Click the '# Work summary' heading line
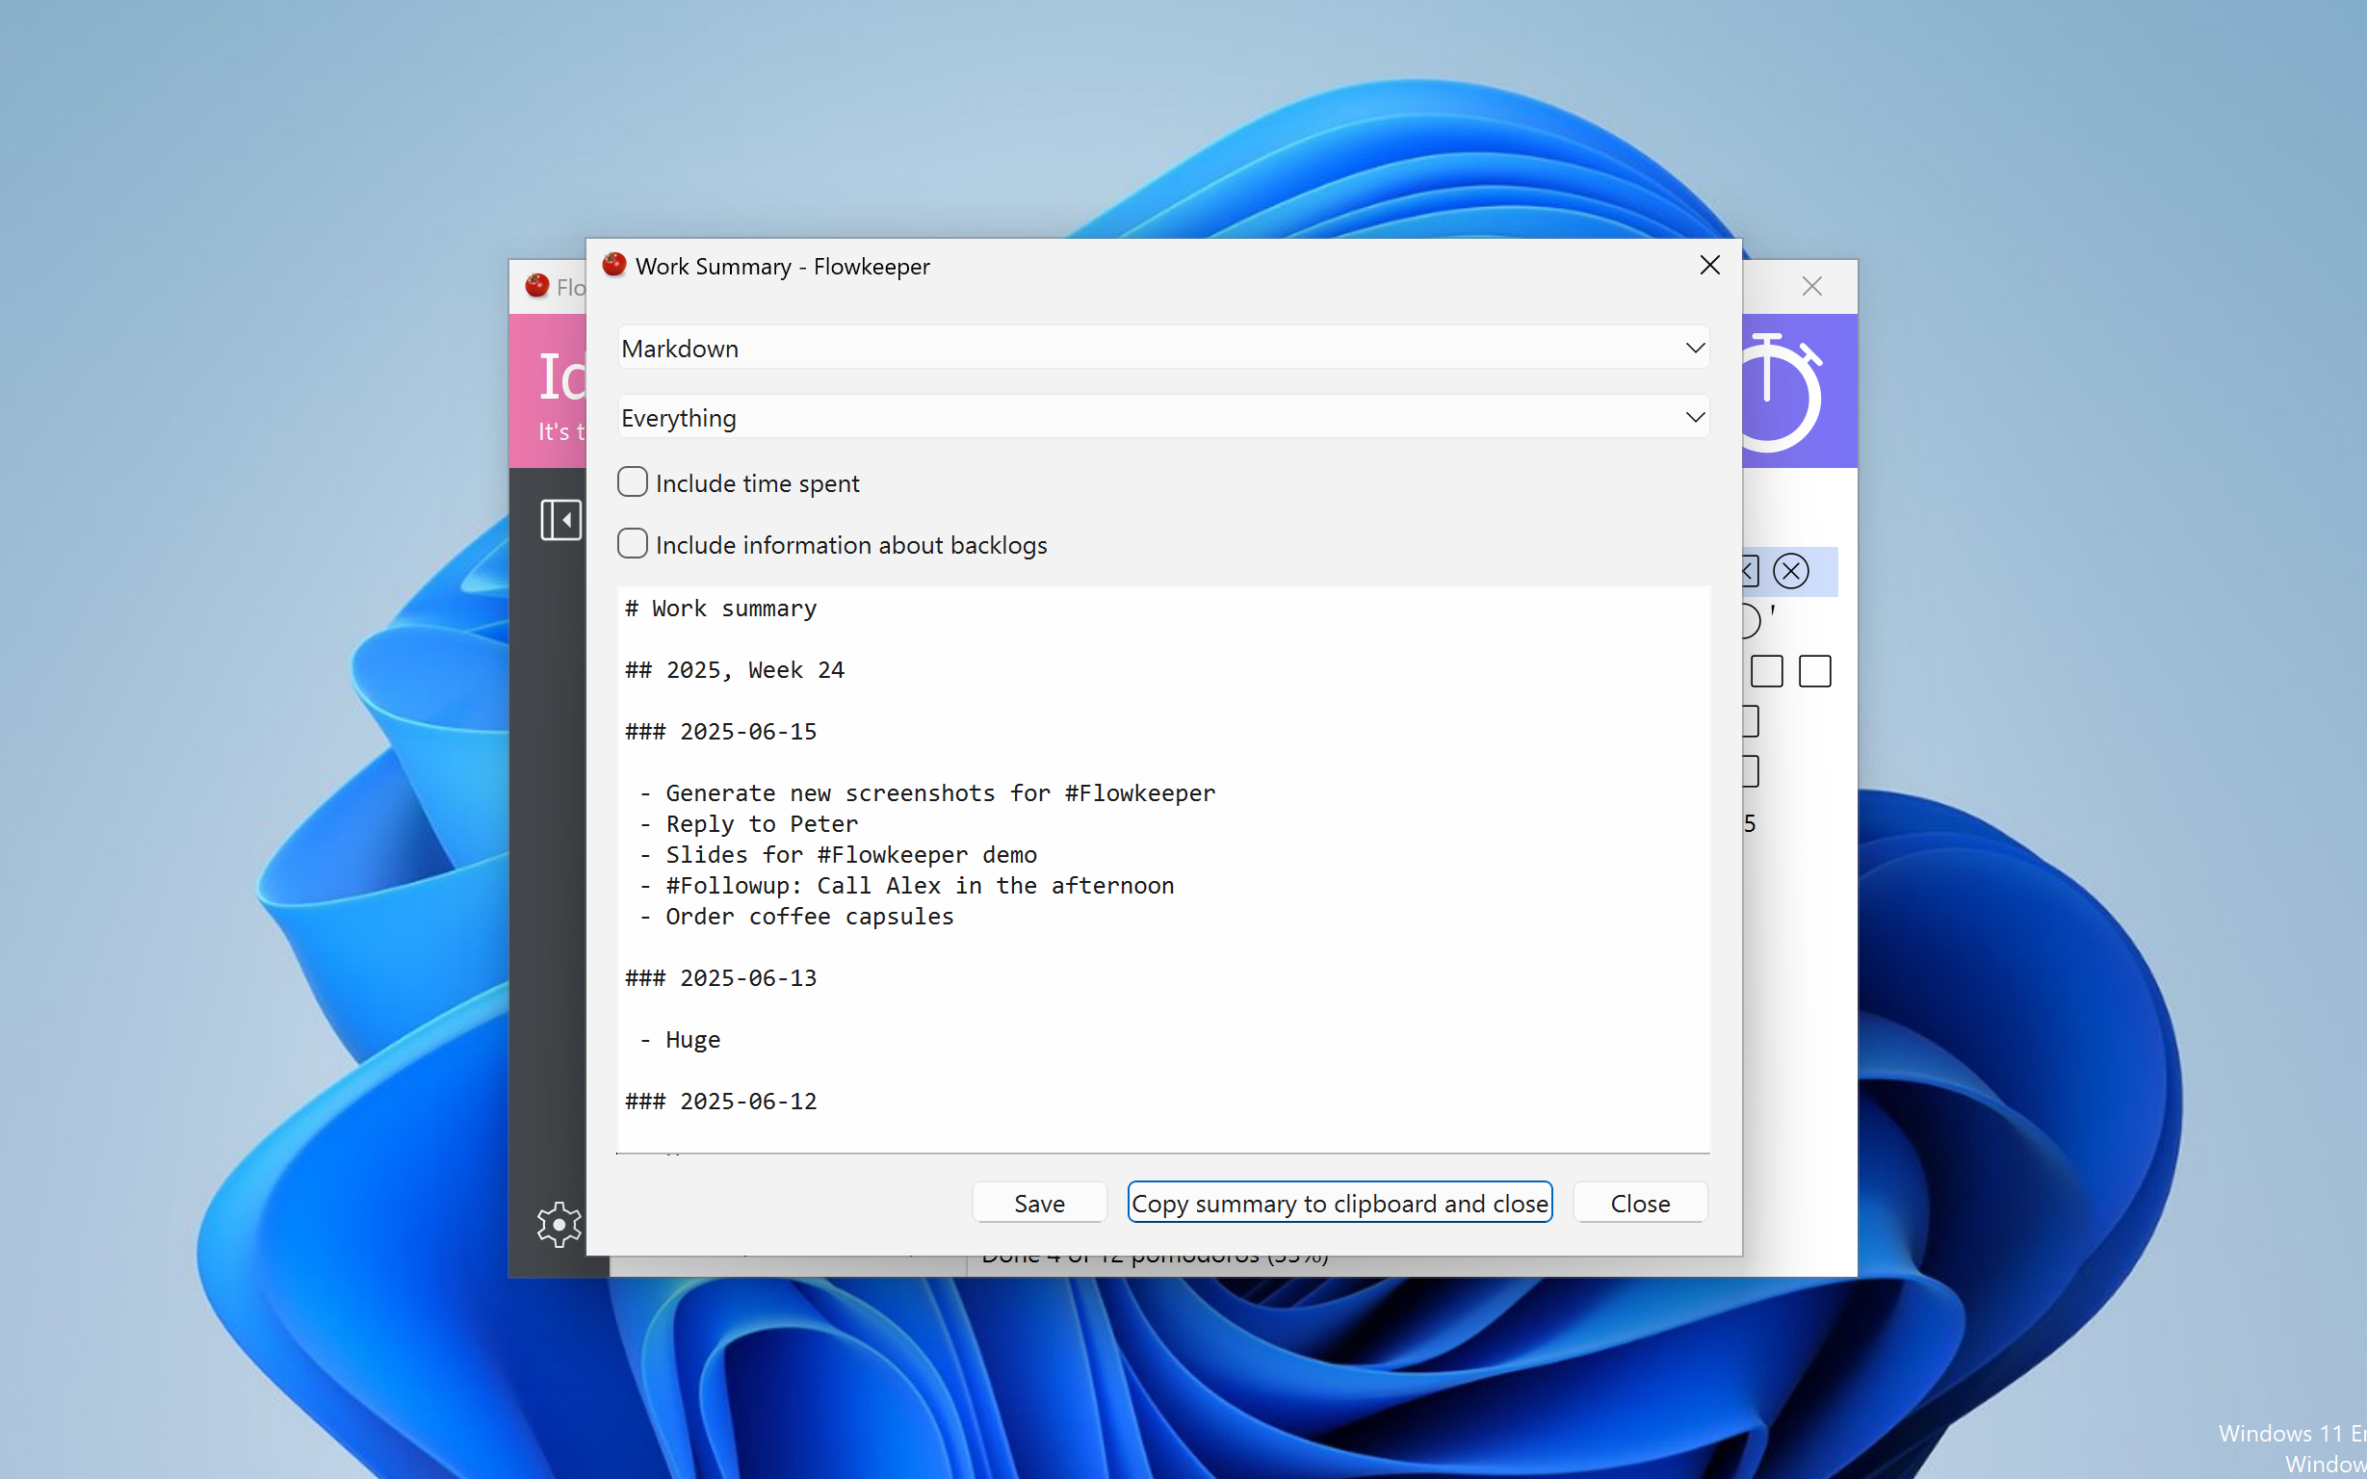Screen dimensions: 2367x1479 click(x=721, y=609)
